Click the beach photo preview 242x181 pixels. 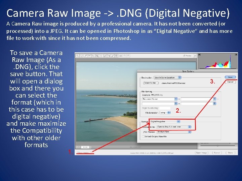point(107,102)
